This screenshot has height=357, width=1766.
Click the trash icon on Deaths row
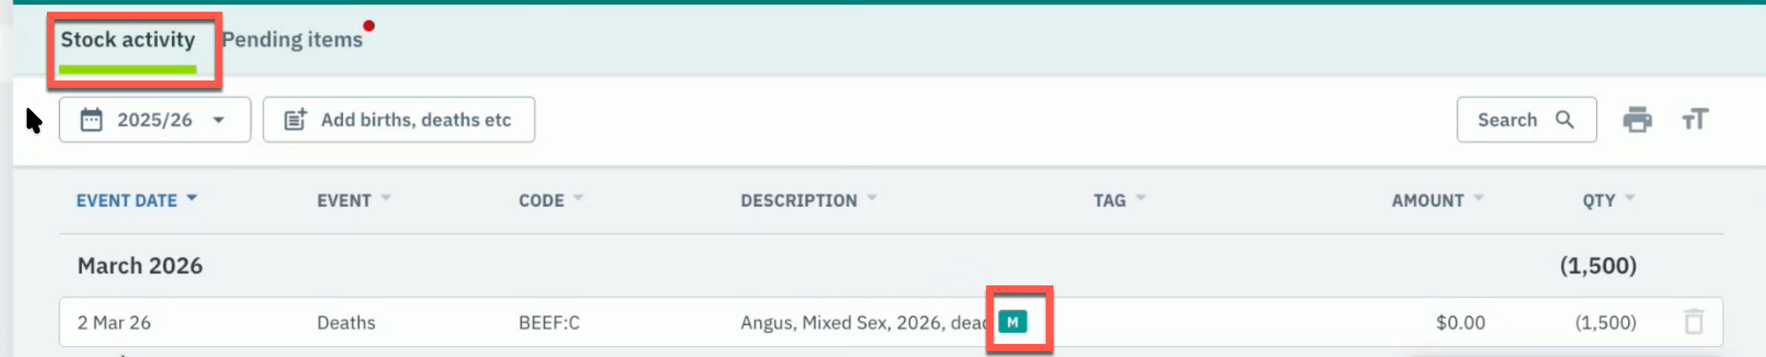pyautogui.click(x=1694, y=322)
